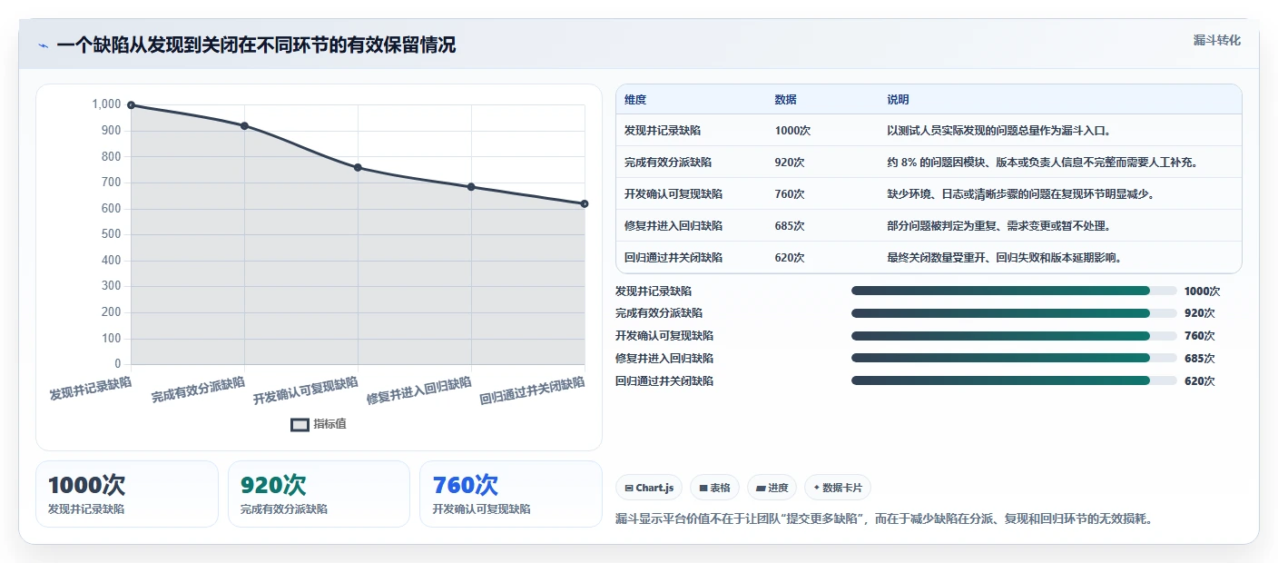Click the 完成有效分派缺陷 label in the progress list

[x=659, y=312]
